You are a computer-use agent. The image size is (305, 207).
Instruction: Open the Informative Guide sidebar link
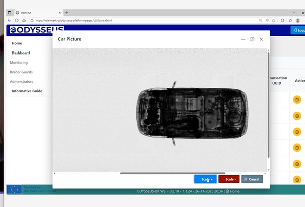tap(27, 91)
